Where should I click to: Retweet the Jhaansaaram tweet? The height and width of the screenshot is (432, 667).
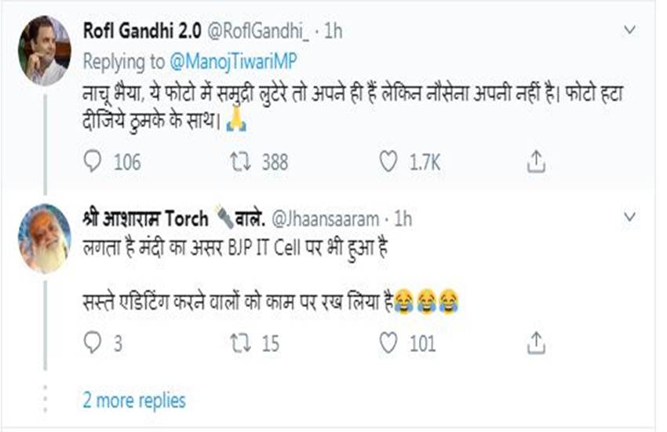pos(239,342)
